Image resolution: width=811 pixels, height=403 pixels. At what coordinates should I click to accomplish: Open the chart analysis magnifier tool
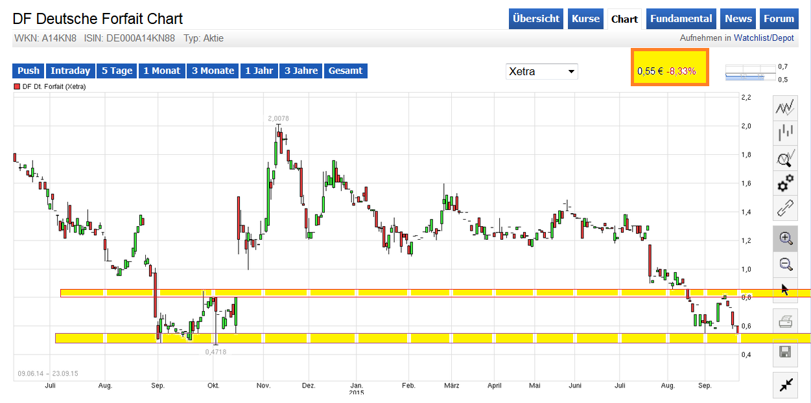point(786,158)
